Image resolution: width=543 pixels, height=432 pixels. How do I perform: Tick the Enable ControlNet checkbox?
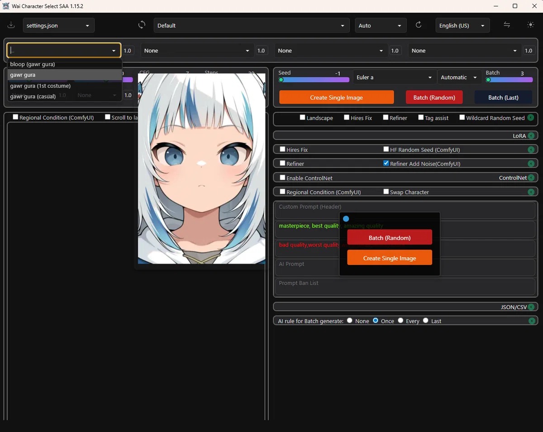click(x=282, y=178)
